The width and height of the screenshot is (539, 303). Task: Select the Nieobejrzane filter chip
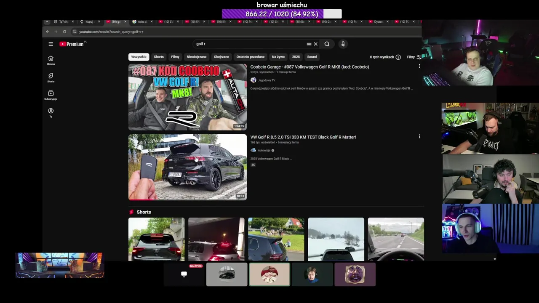197,57
